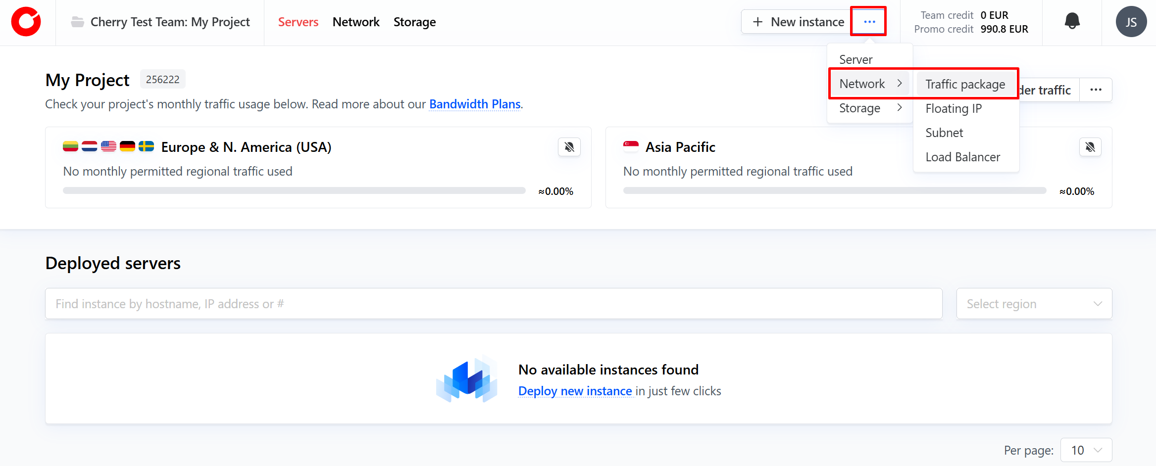Choose Floating IP in the submenu
The width and height of the screenshot is (1156, 466).
[954, 109]
